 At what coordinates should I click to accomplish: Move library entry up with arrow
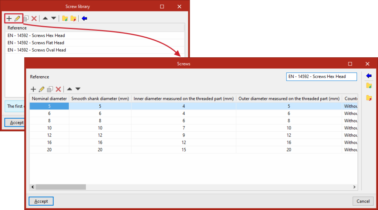(45, 18)
